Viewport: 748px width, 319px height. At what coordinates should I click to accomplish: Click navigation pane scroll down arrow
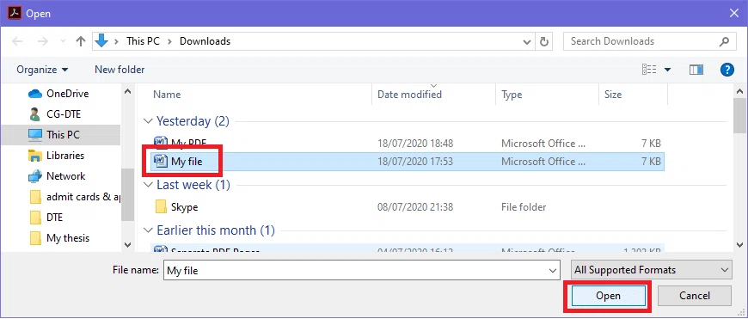[x=127, y=245]
